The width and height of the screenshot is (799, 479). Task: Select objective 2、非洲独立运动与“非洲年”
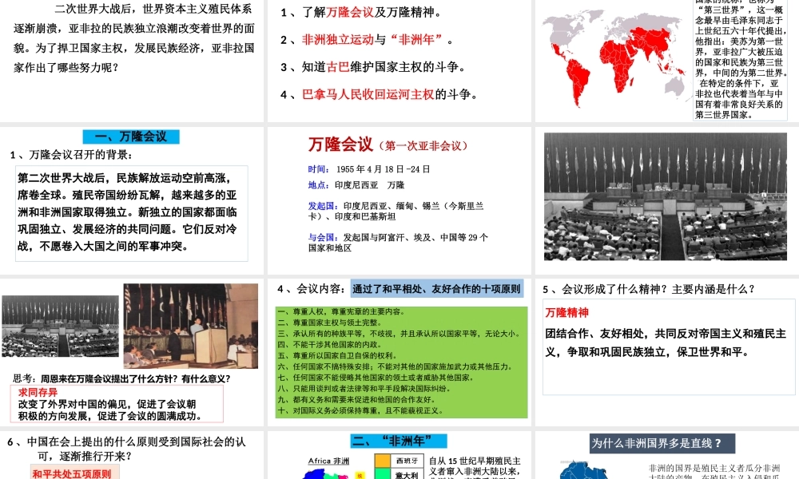[367, 40]
